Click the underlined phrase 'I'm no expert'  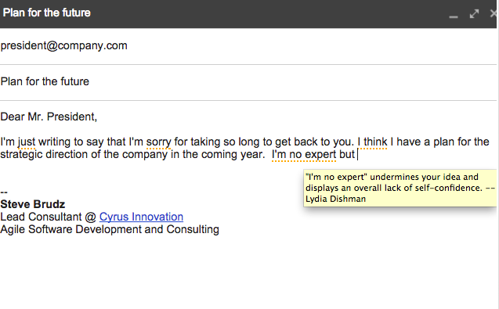click(304, 155)
